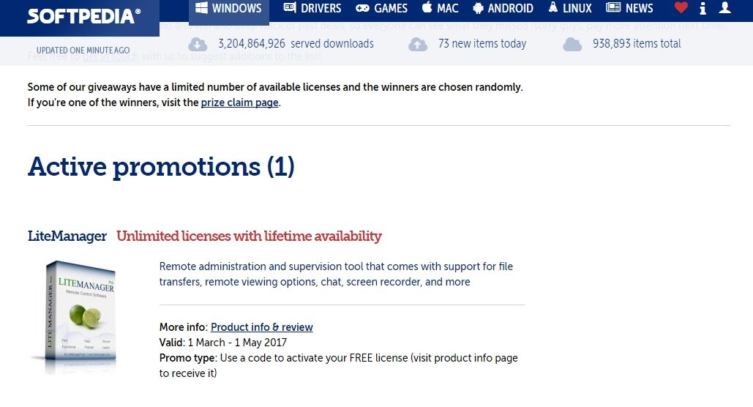Image resolution: width=753 pixels, height=407 pixels.
Task: Follow the prize claim page link
Action: coord(239,102)
